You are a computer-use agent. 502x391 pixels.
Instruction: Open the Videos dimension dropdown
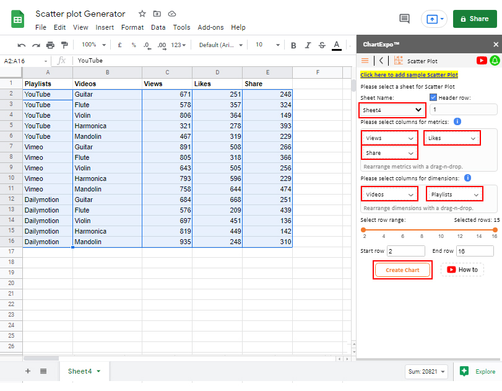click(x=389, y=194)
